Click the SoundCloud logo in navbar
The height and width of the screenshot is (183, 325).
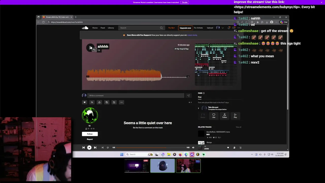[x=85, y=28]
